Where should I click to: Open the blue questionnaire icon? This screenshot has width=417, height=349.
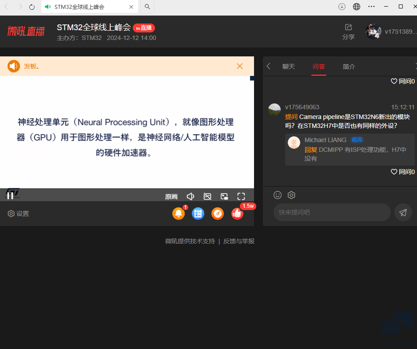(198, 214)
